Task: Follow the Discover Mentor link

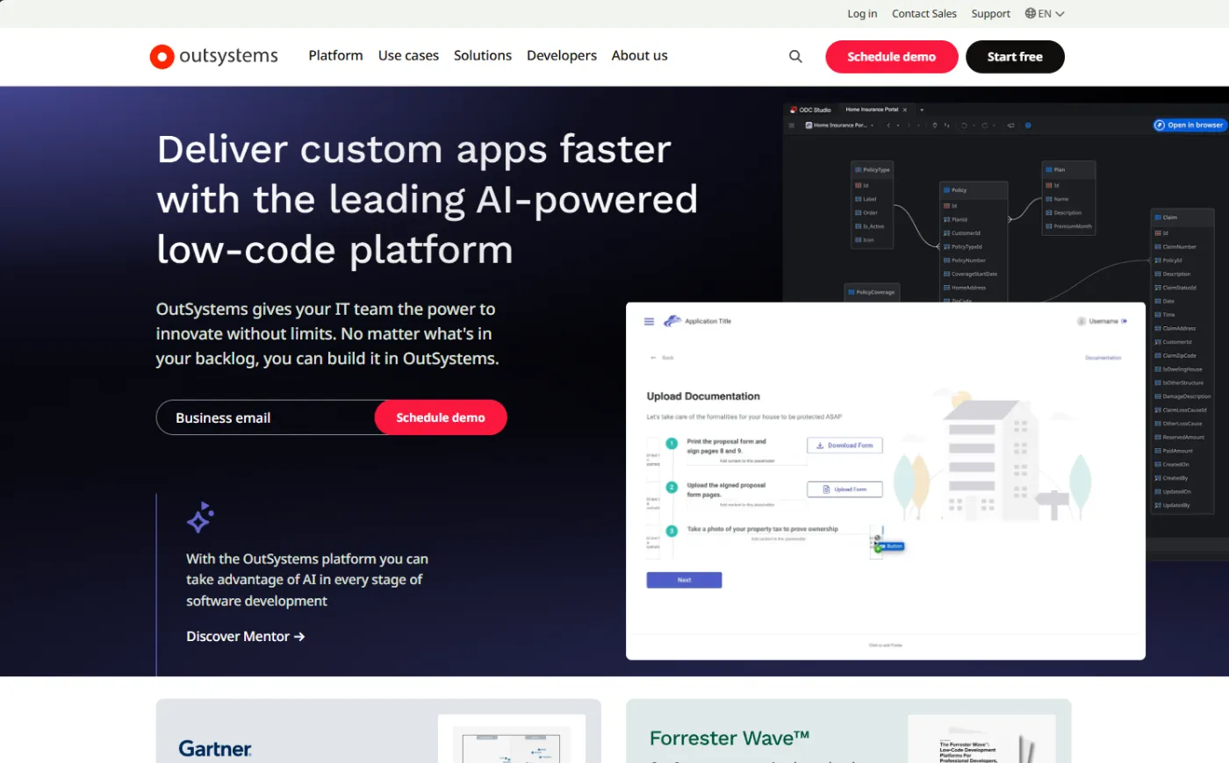Action: click(246, 637)
